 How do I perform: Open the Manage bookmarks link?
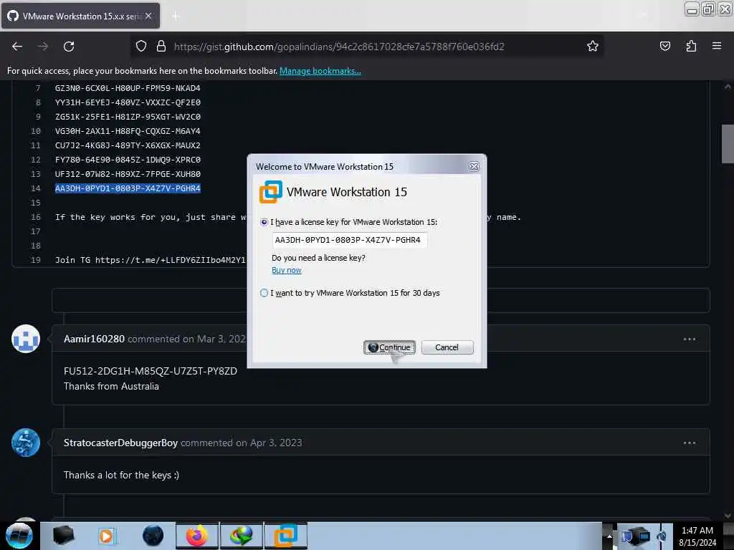coord(320,71)
